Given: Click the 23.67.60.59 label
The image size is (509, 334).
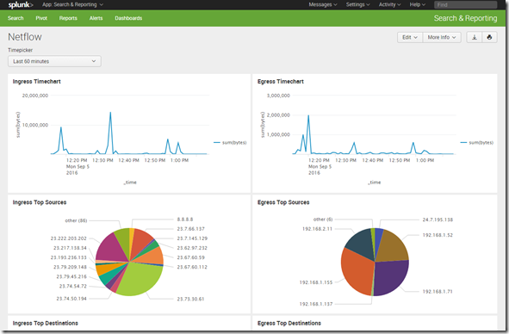Looking at the screenshot, I should (191, 257).
